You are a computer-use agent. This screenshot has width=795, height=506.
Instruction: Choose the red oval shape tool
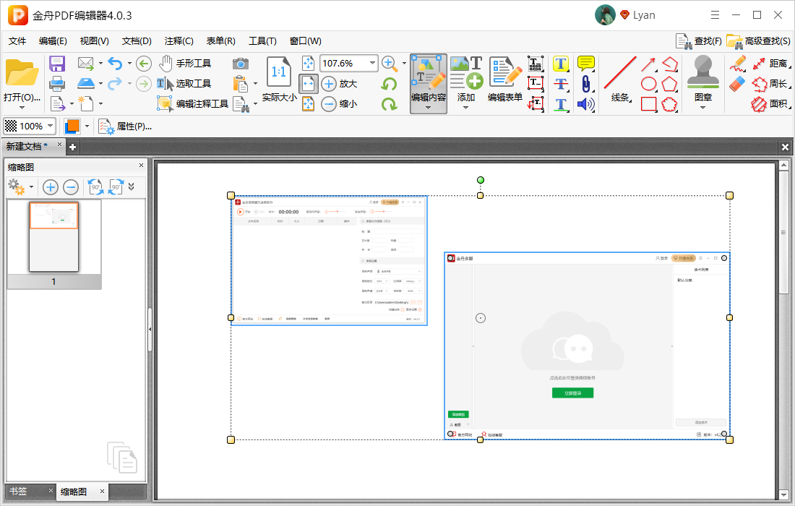[x=649, y=84]
